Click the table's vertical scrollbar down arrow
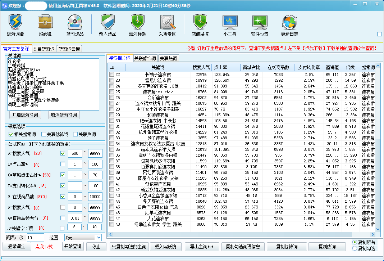Image resolution: width=384 pixels, height=261 pixels. pos(378,229)
